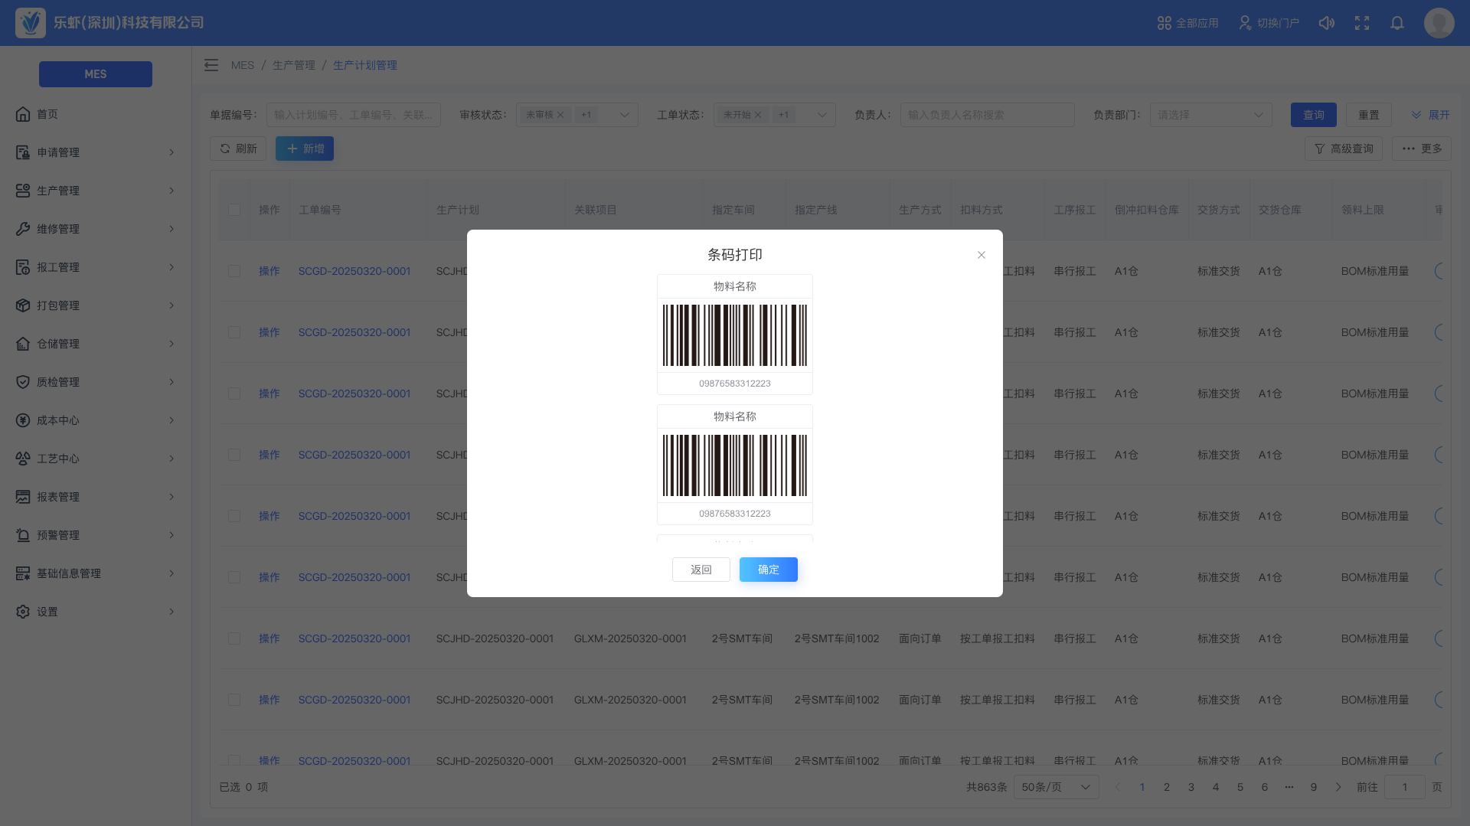
Task: Open user avatar in top bar
Action: [1439, 23]
